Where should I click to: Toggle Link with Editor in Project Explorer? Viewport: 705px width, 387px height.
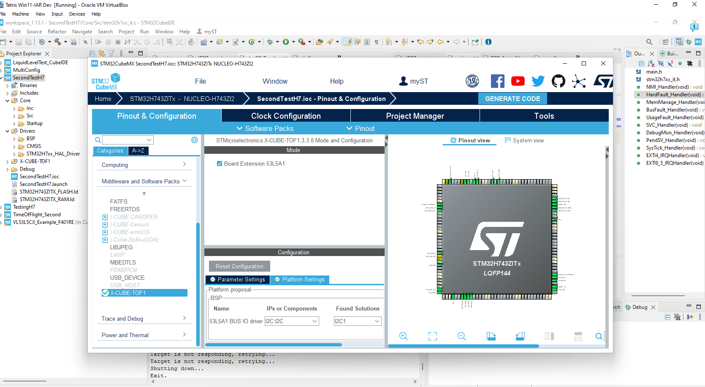pos(101,53)
